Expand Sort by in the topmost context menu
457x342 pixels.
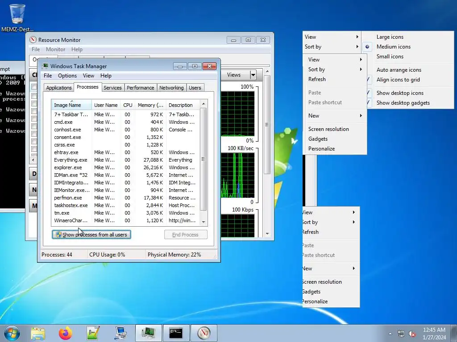(332, 47)
